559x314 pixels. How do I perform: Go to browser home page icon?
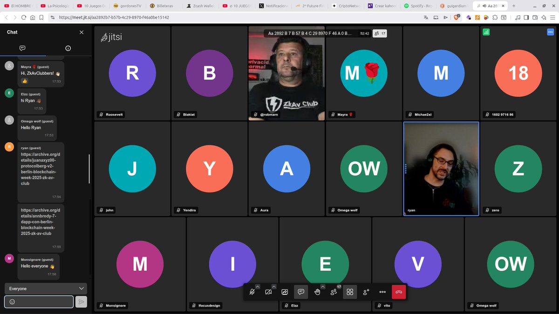click(x=32, y=17)
